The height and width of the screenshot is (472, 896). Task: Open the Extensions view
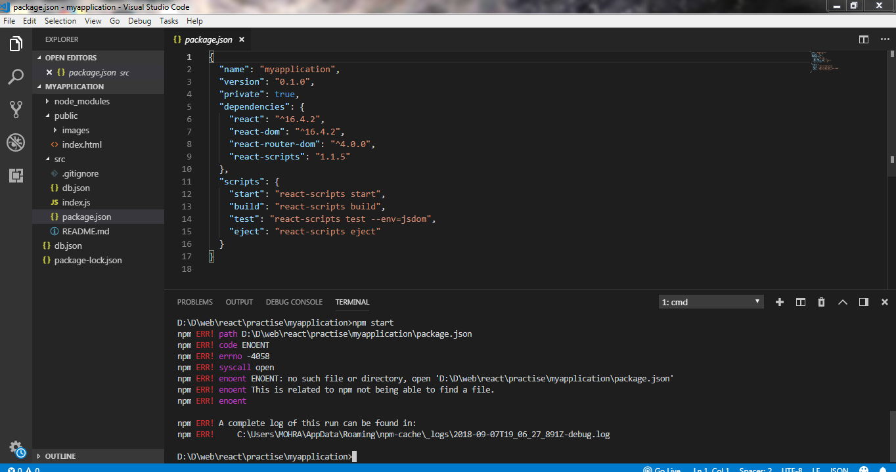click(x=16, y=174)
